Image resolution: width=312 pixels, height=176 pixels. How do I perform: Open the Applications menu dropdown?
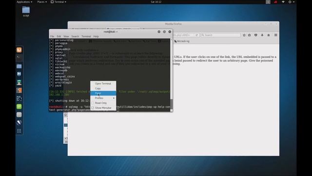pyautogui.click(x=24, y=2)
